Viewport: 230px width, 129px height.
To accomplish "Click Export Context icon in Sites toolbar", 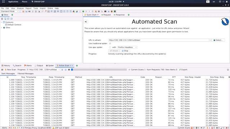I will pyautogui.click(x=11, y=19).
